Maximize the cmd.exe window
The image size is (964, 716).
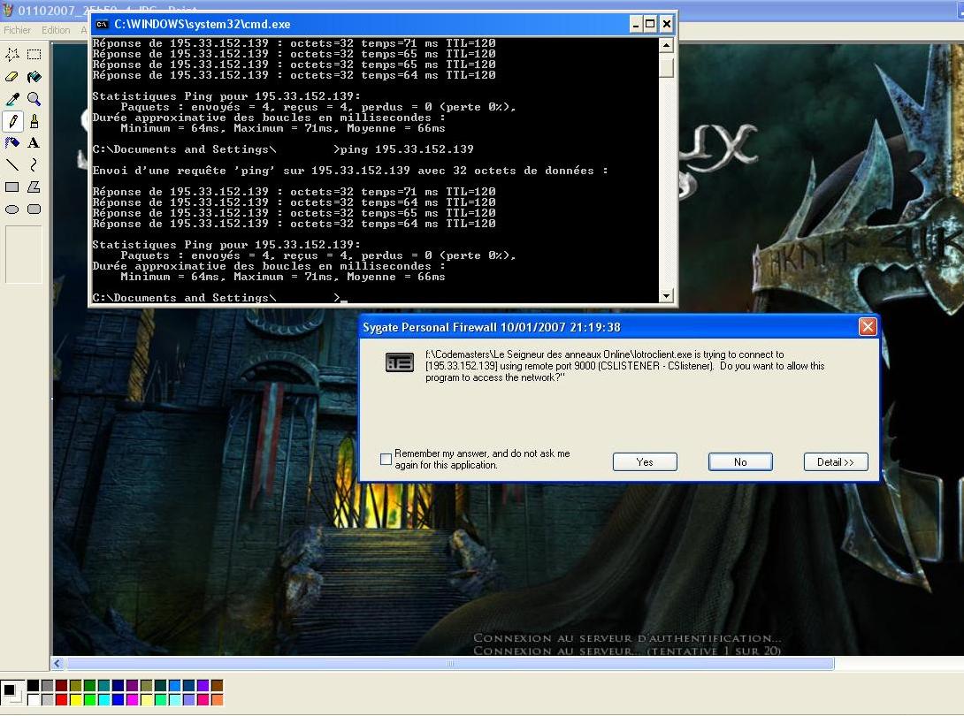[650, 25]
